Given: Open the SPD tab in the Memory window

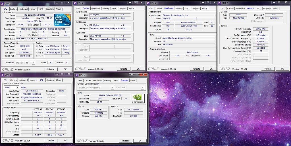Looking at the screenshot, I should pos(258,9).
